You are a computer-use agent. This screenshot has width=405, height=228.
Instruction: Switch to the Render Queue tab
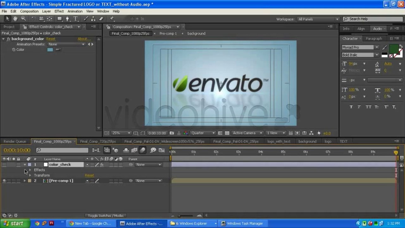click(15, 142)
